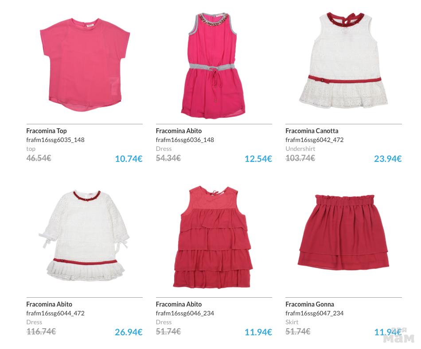Image resolution: width=421 pixels, height=349 pixels.
Task: Open the white lace Fracomina Canotta image
Action: [343, 60]
